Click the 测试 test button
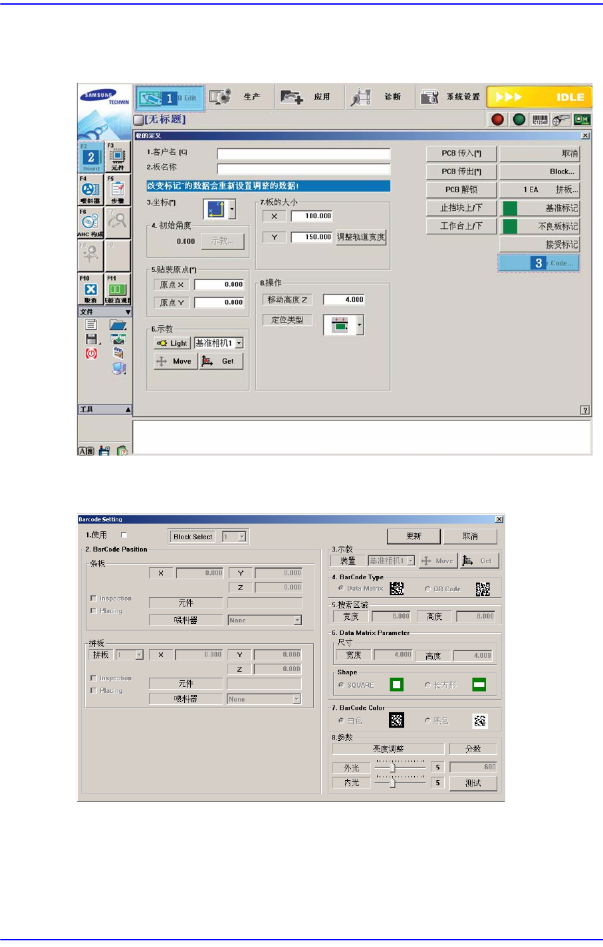The image size is (603, 947). (x=473, y=783)
